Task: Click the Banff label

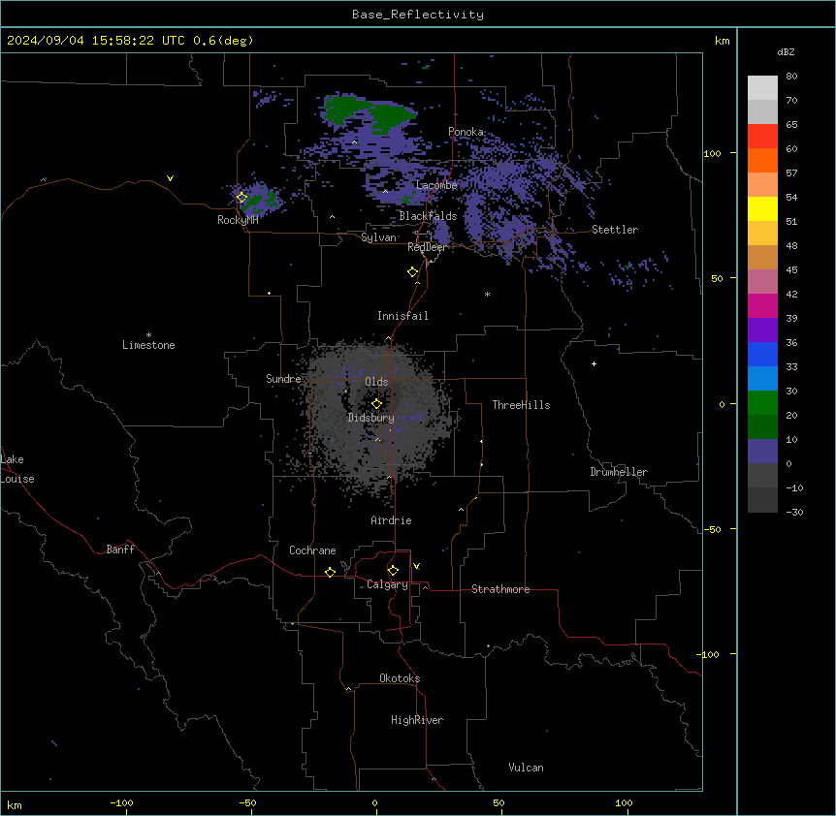Action: coord(120,549)
